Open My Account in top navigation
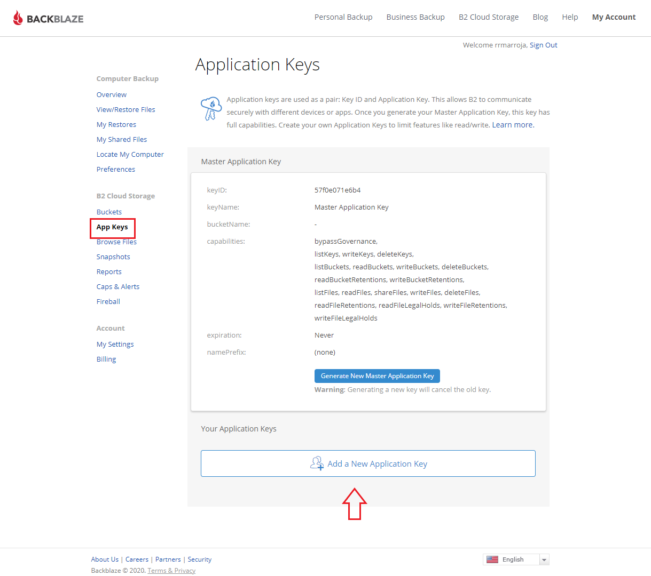Viewport: 651px width, 576px height. click(x=614, y=17)
